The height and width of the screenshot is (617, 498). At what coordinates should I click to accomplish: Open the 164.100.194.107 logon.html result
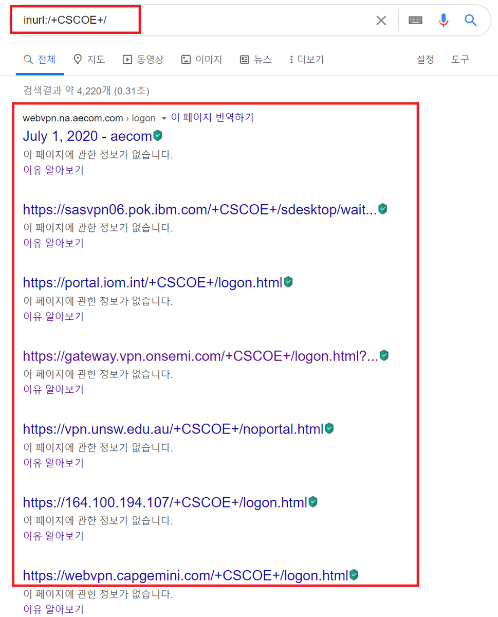click(165, 502)
